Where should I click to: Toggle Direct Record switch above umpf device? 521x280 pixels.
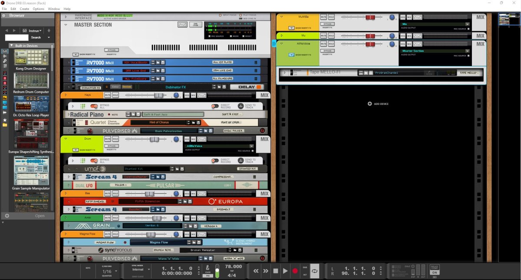[215, 160]
